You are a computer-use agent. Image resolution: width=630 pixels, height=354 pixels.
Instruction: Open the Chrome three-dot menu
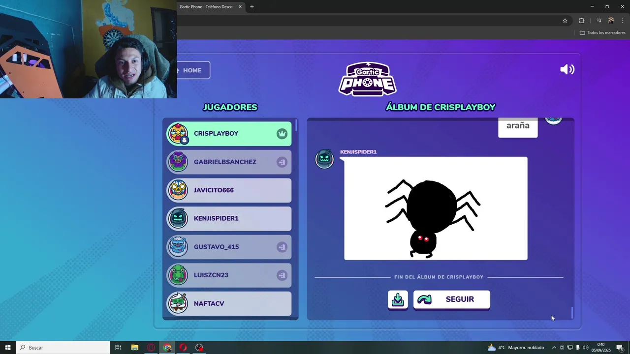click(623, 21)
